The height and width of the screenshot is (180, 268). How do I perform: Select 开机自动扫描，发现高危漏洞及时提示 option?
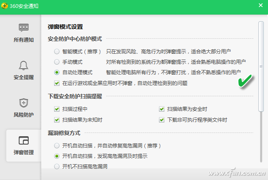pos(57,156)
